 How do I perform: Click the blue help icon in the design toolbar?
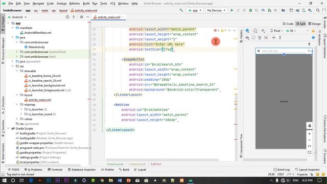point(313,37)
